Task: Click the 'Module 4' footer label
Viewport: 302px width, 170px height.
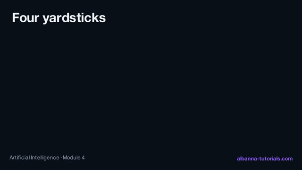Action: point(74,157)
